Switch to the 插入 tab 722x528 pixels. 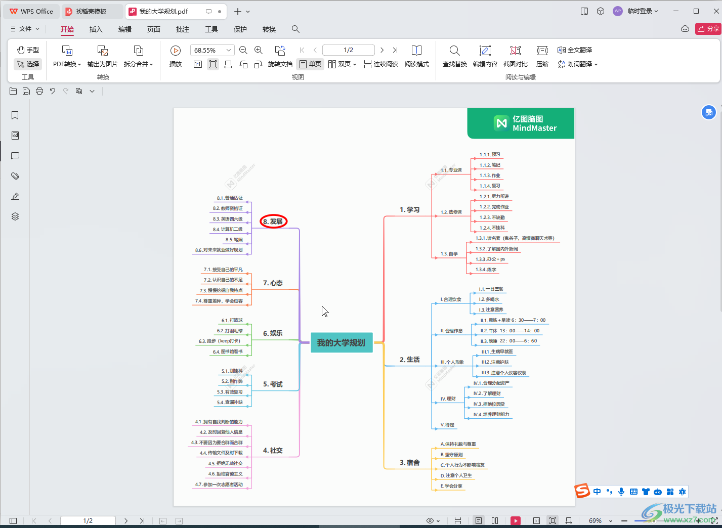pyautogui.click(x=96, y=29)
